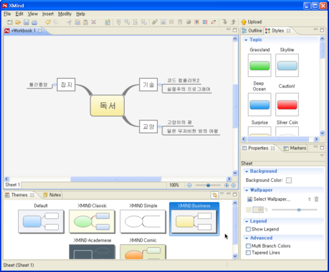Enable the Show Legend checkbox
The width and height of the screenshot is (329, 272).
click(x=248, y=229)
